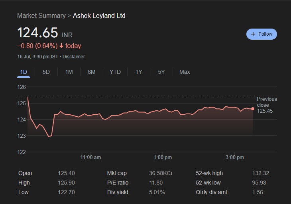Select the YTD chart tab
Image resolution: width=291 pixels, height=204 pixels.
pos(115,72)
